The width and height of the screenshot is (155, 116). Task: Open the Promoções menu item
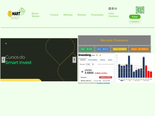[x=97, y=15]
